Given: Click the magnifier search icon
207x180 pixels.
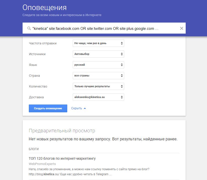Looking at the screenshot, I should [x=29, y=28].
